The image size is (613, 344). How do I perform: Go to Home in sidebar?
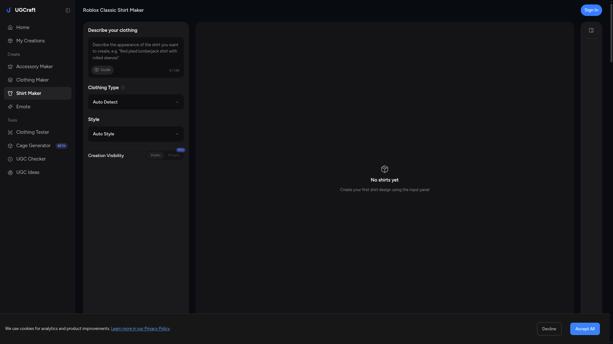38,27
